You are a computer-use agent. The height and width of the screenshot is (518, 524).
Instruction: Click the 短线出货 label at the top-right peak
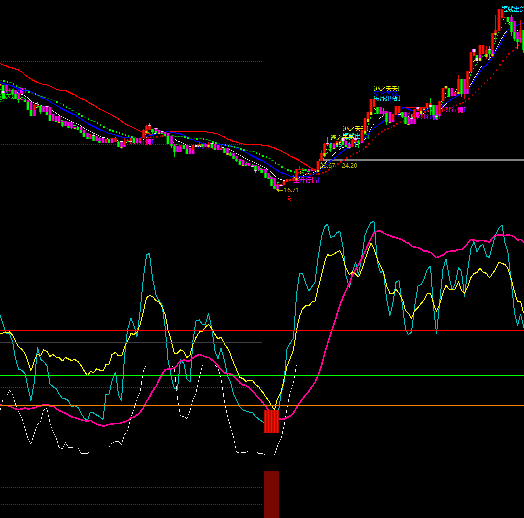[x=513, y=9]
